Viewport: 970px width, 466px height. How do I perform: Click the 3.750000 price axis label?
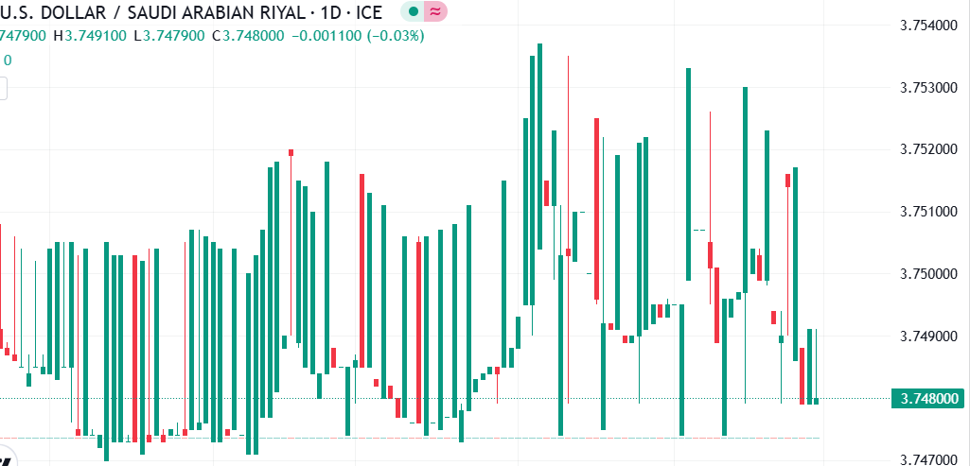(x=928, y=274)
